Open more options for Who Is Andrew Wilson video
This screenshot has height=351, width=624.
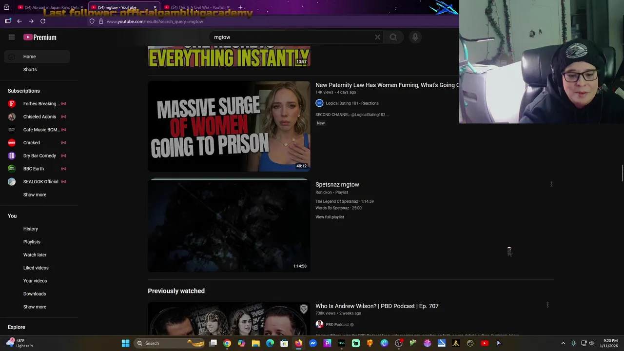click(547, 305)
